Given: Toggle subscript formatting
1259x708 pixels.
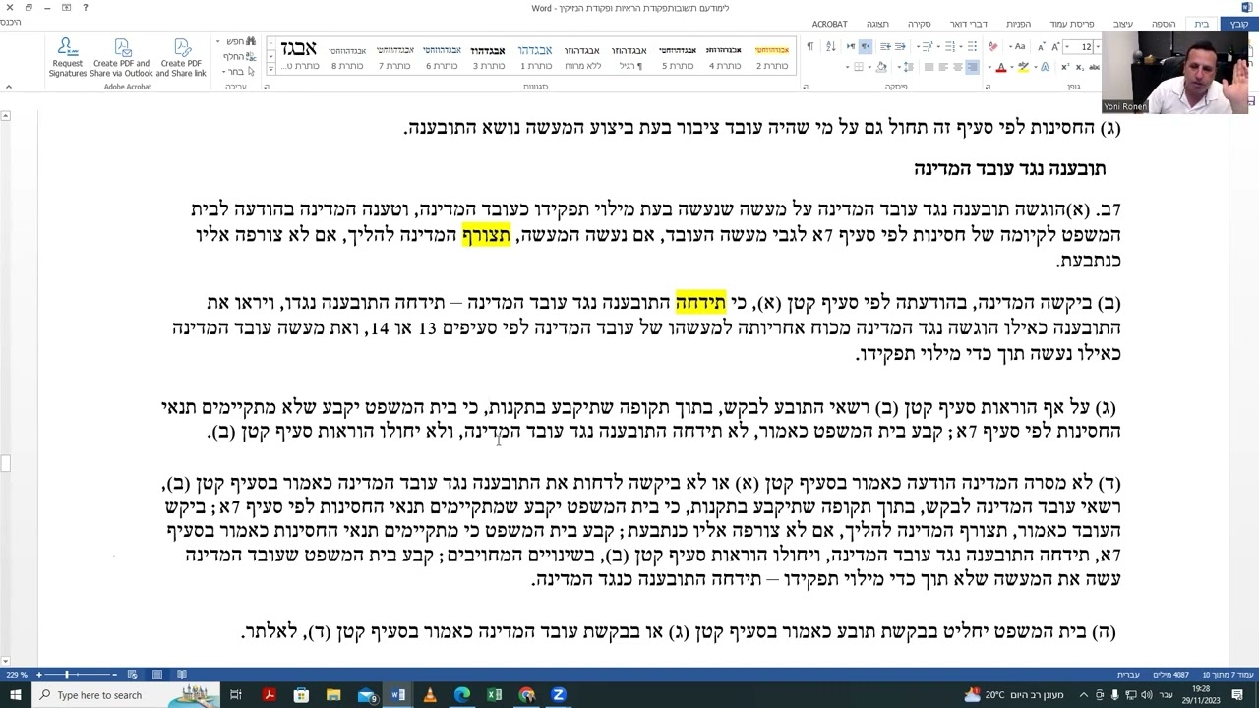Looking at the screenshot, I should pos(1079,67).
